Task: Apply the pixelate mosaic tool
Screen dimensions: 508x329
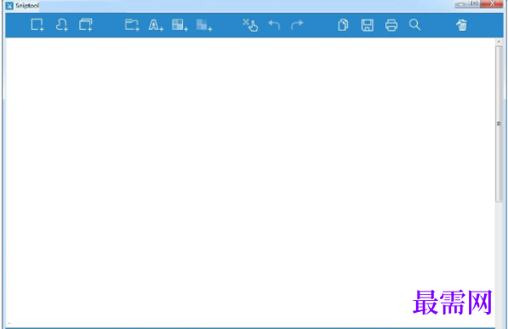Action: coord(180,25)
